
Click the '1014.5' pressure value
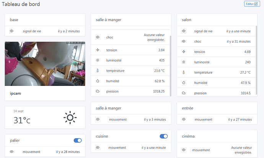246,93
